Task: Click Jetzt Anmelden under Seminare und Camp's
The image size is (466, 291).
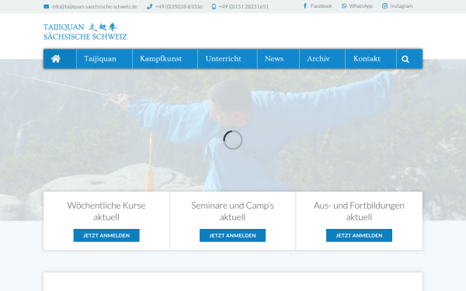Action: [232, 235]
